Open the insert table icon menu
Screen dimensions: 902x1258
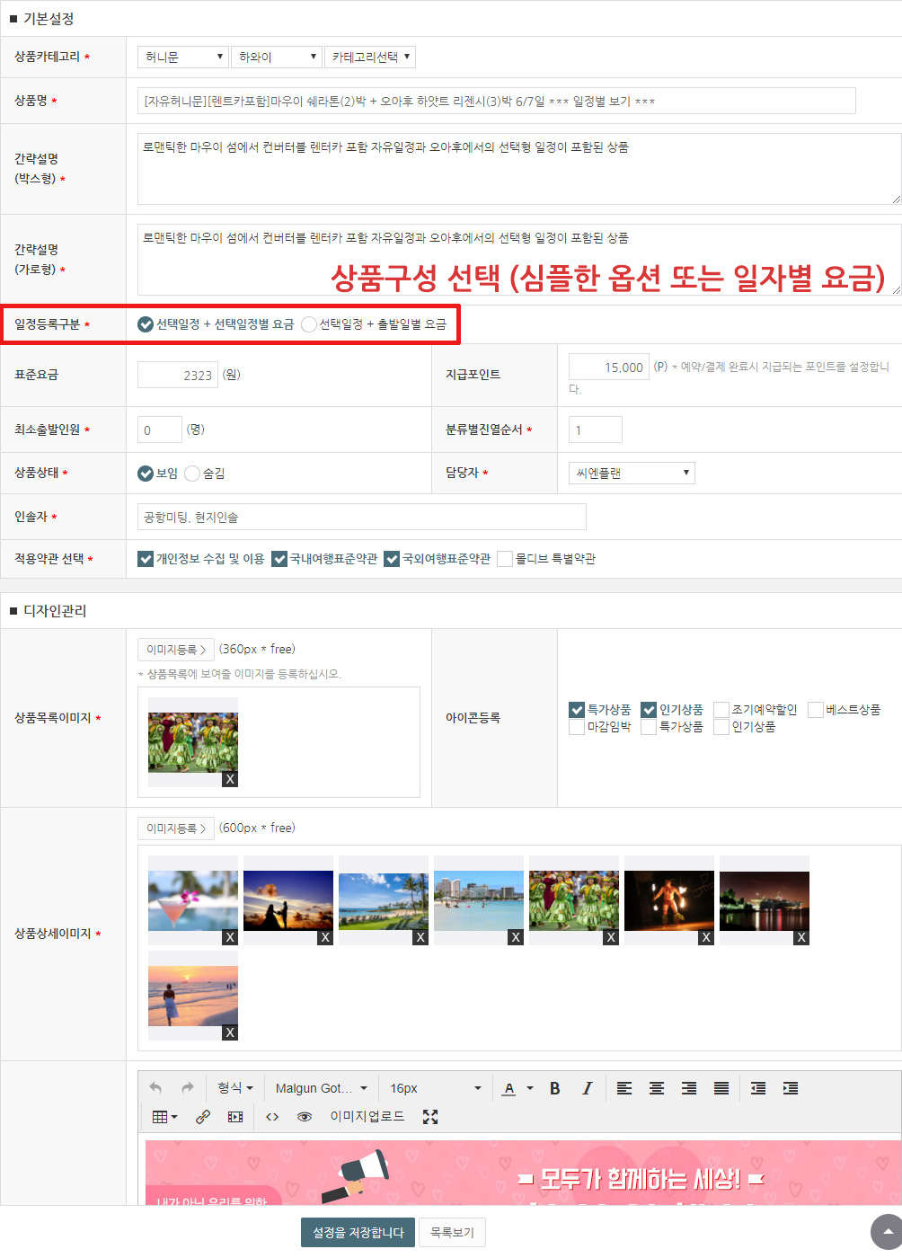pyautogui.click(x=164, y=1117)
